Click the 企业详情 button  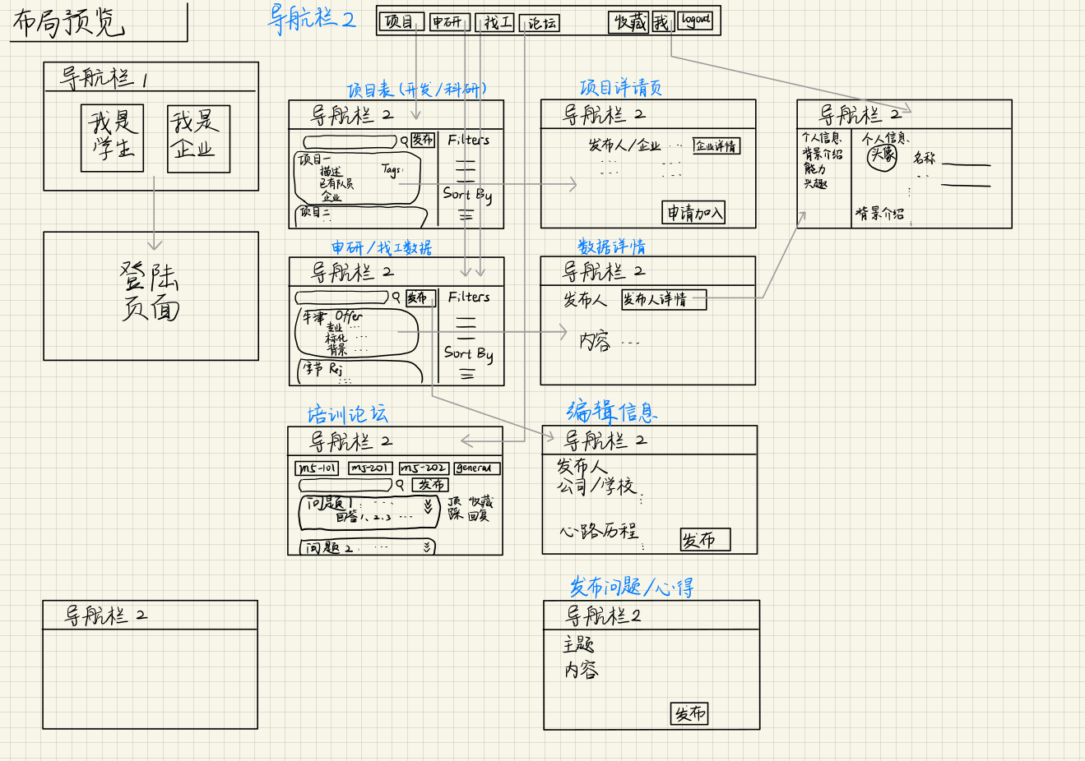[716, 146]
